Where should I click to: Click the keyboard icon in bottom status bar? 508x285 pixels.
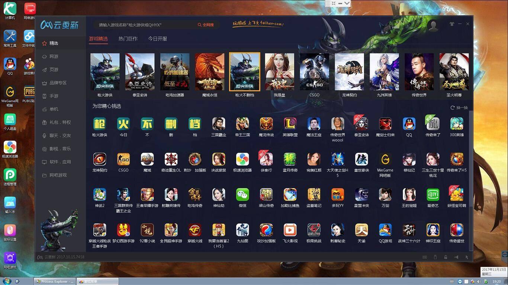[425, 257]
